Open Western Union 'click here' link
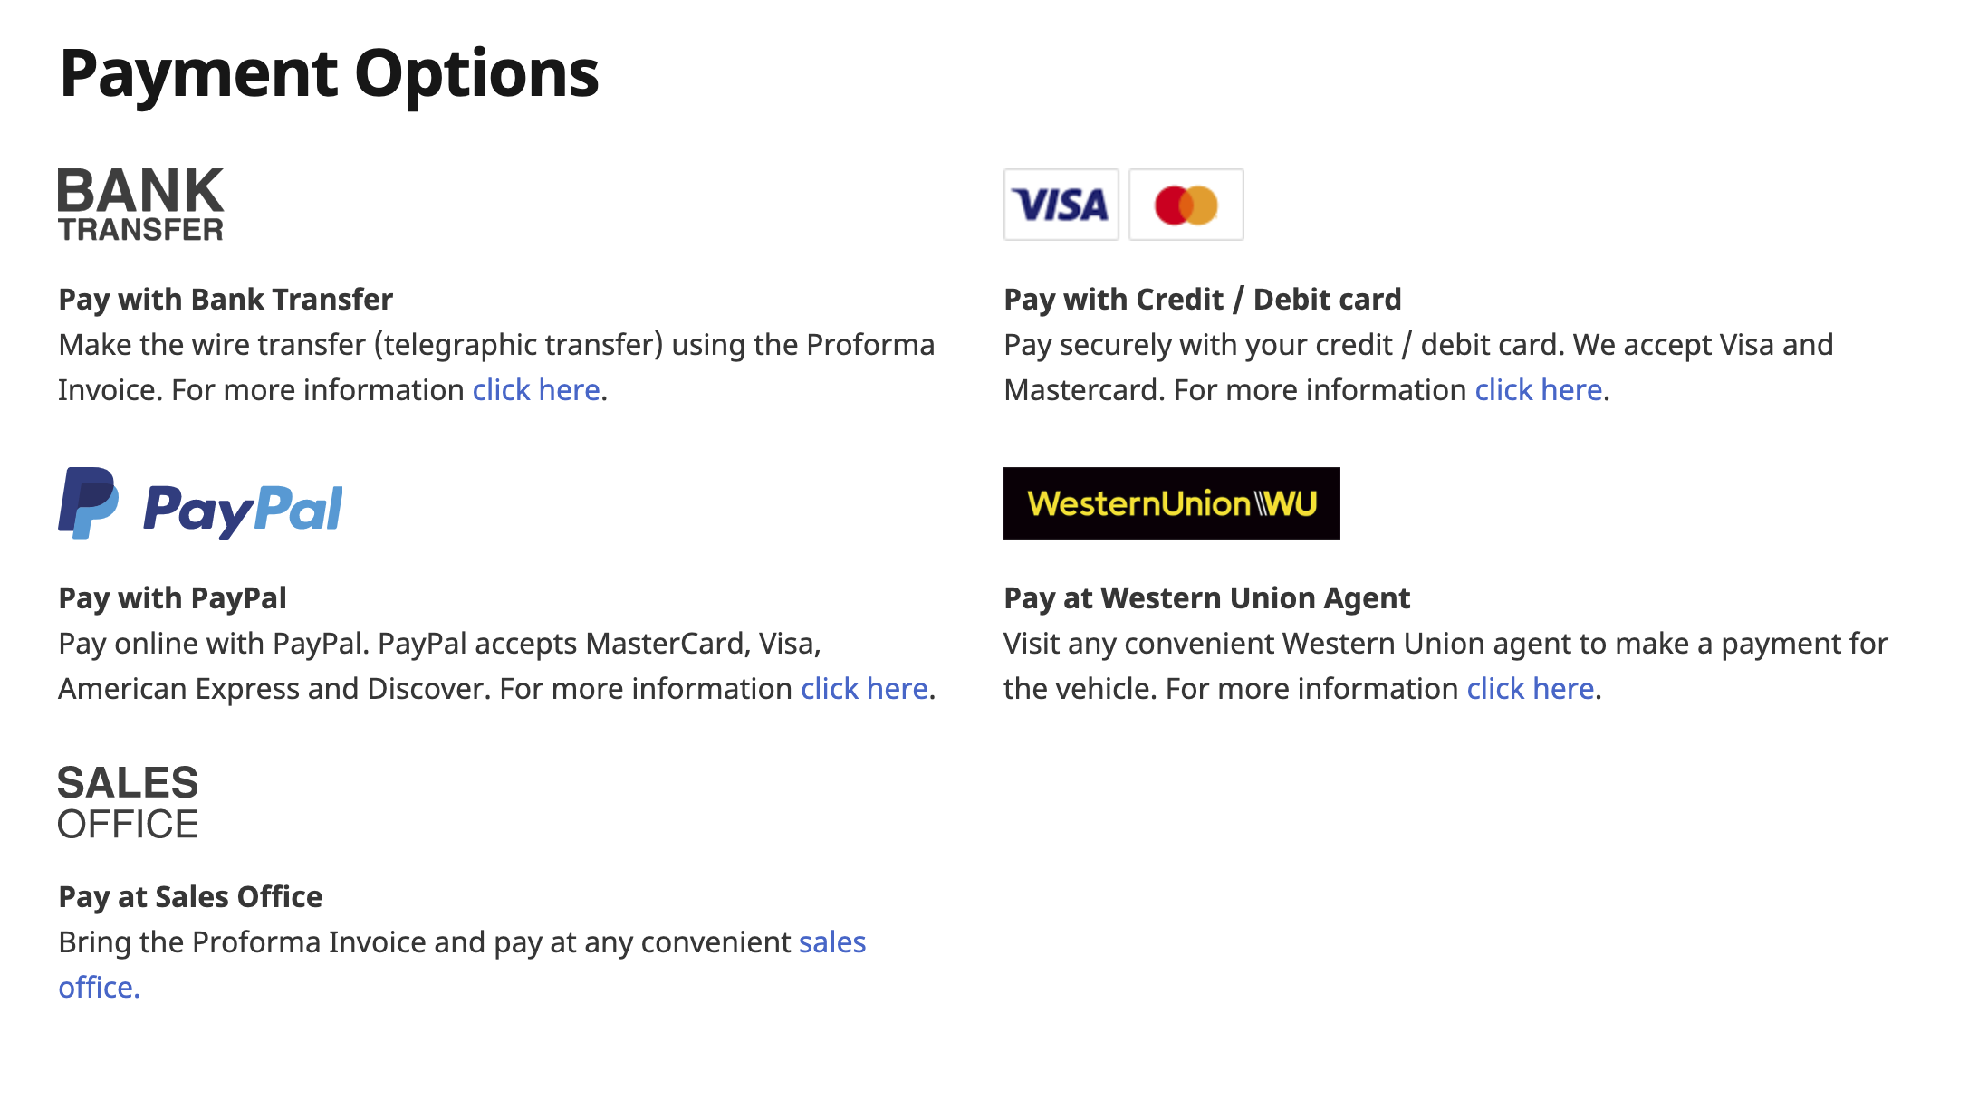 (1531, 689)
